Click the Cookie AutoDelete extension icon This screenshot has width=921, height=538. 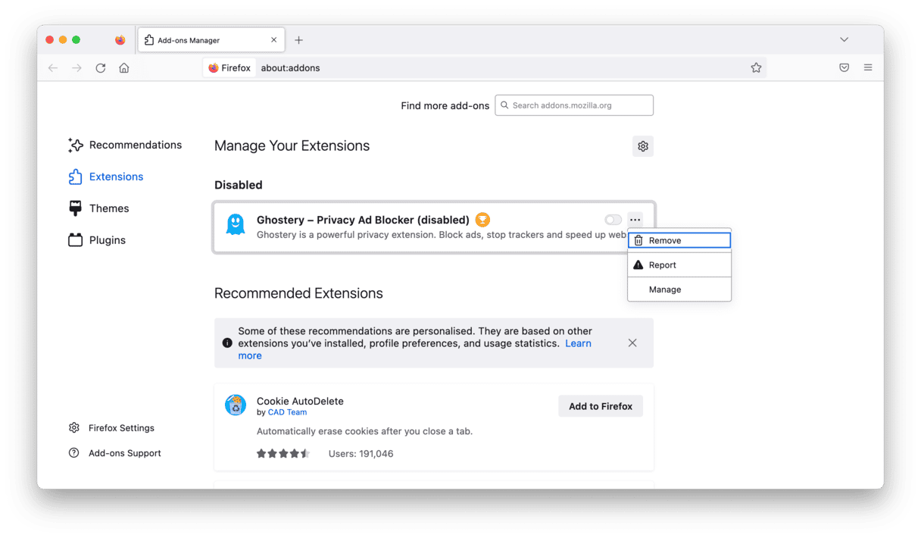[x=236, y=405]
